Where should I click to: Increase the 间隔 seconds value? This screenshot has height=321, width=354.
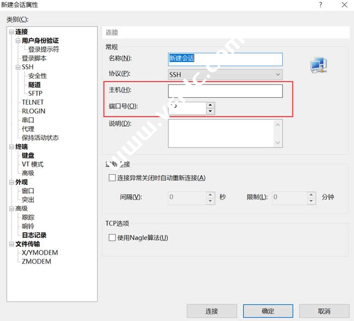coord(210,195)
